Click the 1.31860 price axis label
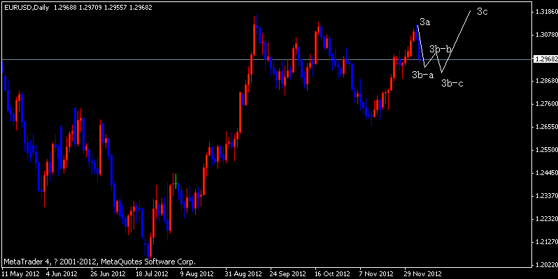Screen dimensions: 558x279 tap(546, 12)
